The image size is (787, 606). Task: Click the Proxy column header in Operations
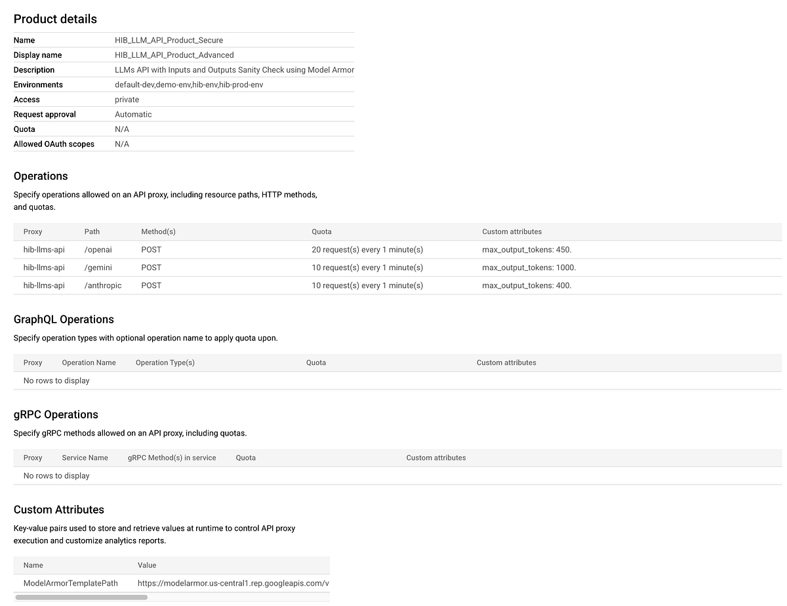pos(33,232)
